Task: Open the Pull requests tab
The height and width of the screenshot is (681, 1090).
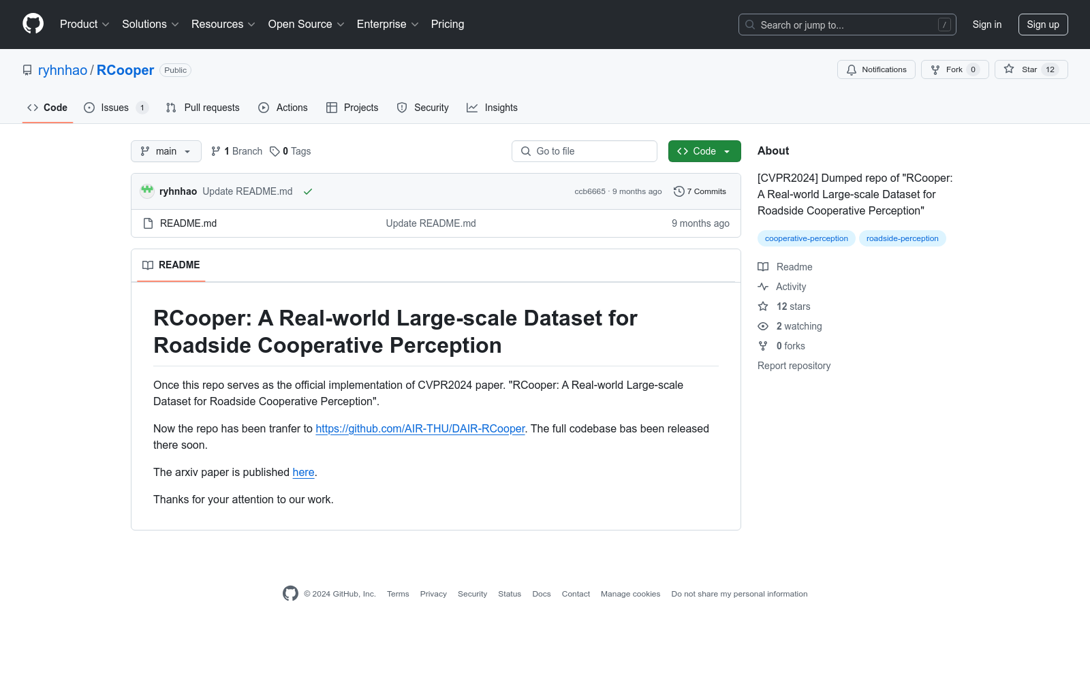Action: pos(203,108)
